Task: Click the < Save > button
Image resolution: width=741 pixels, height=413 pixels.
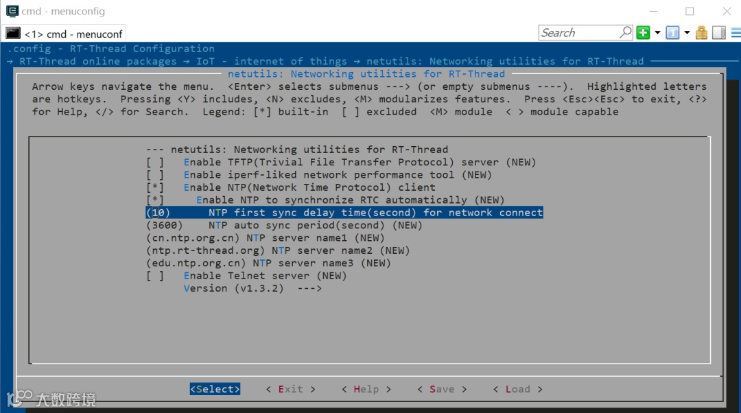Action: pos(442,389)
